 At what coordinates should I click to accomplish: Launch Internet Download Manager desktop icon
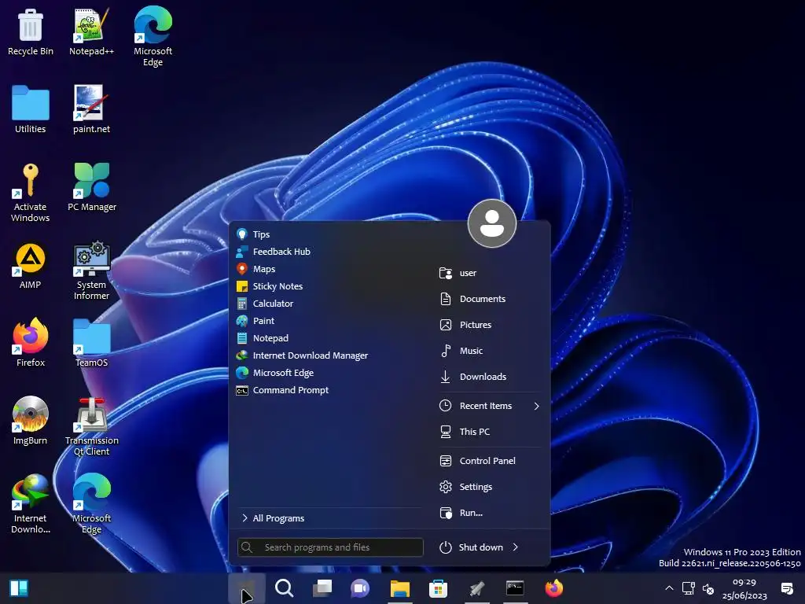[x=31, y=504]
